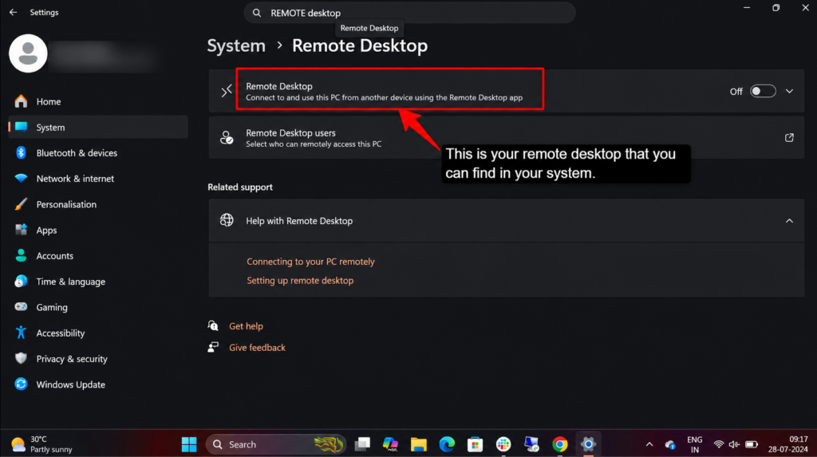
Task: Click the globe icon beside Help with Remote Desktop
Action: point(227,220)
